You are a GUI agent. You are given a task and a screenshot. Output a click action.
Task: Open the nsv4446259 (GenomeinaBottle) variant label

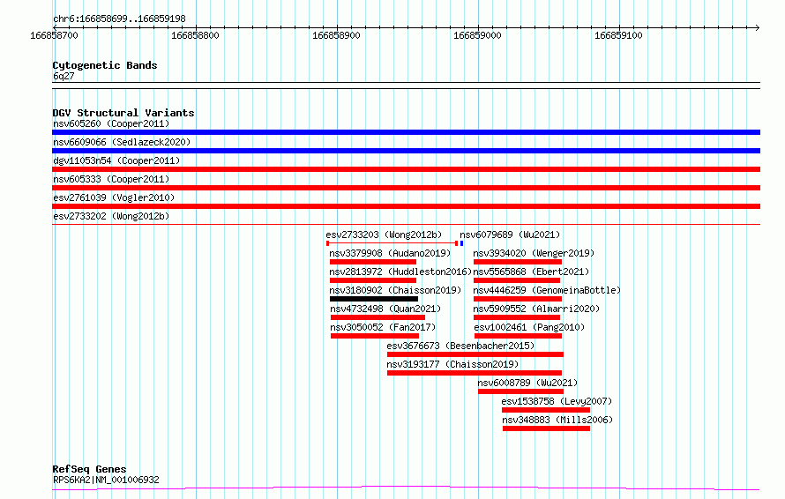547,290
